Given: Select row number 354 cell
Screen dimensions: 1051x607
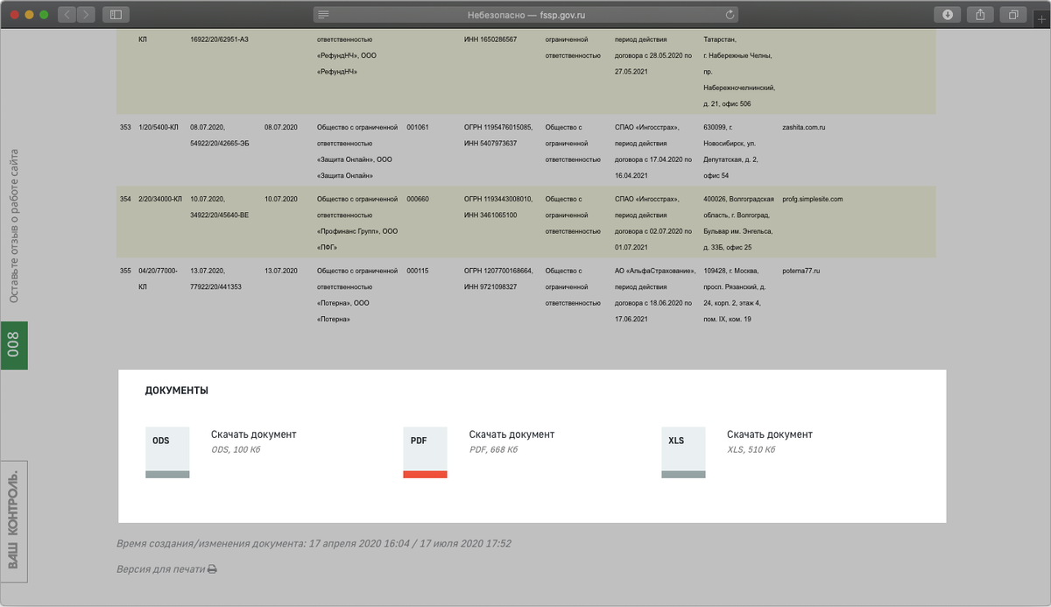Looking at the screenshot, I should (x=125, y=199).
